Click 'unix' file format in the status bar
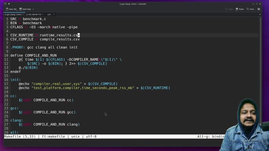The height and width of the screenshot is (151, 269). coord(76,137)
